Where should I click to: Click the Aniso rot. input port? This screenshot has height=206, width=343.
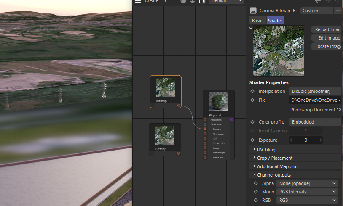(205, 157)
